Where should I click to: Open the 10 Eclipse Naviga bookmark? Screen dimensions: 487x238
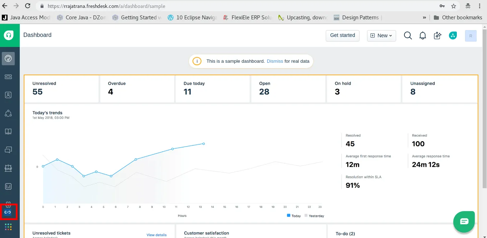click(192, 18)
